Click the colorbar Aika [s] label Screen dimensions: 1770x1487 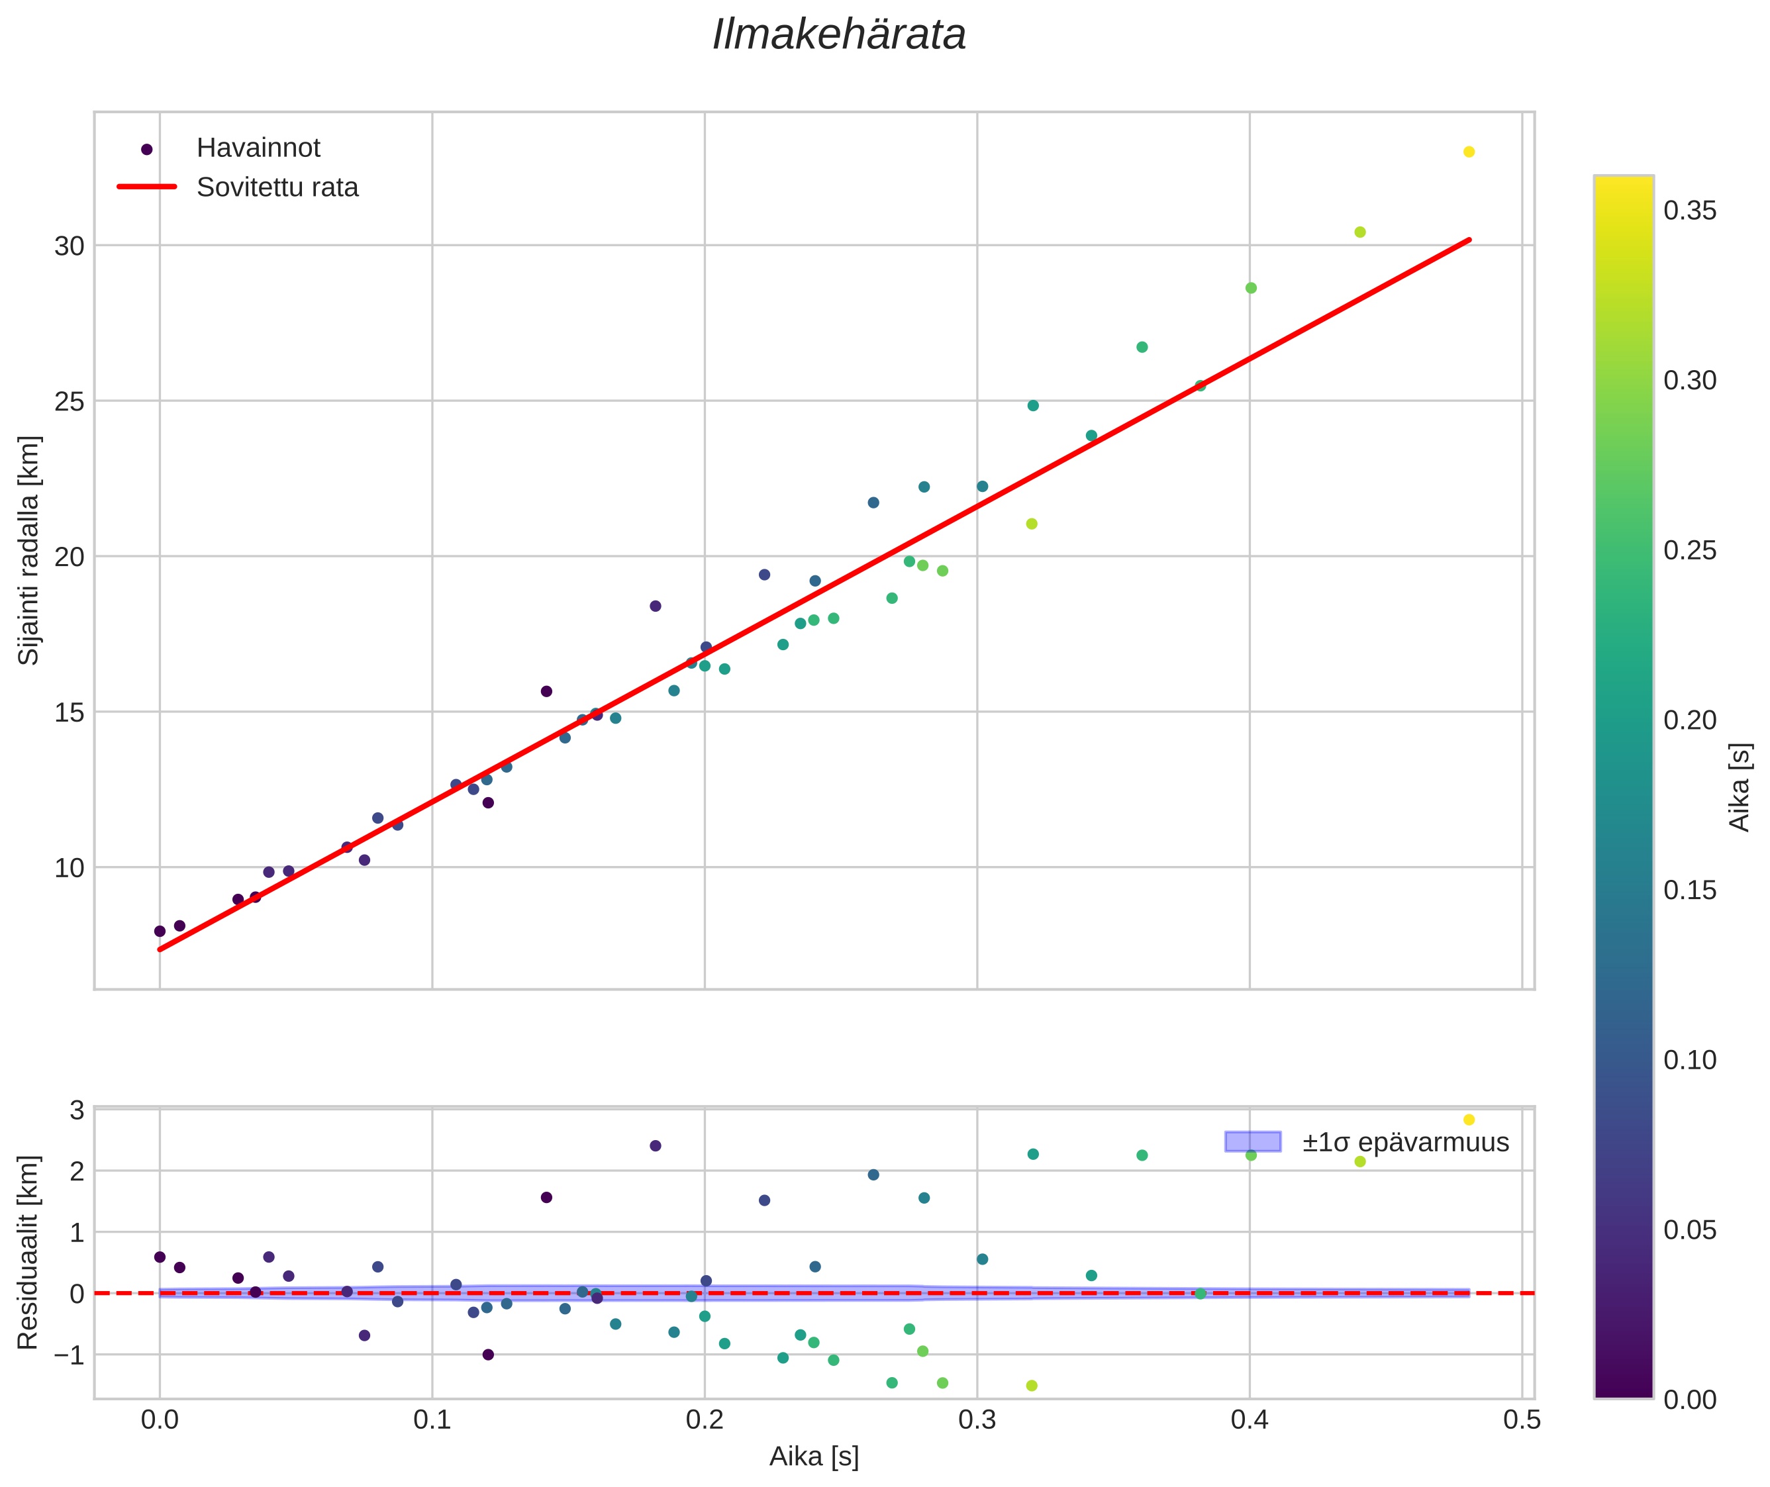click(x=1739, y=787)
